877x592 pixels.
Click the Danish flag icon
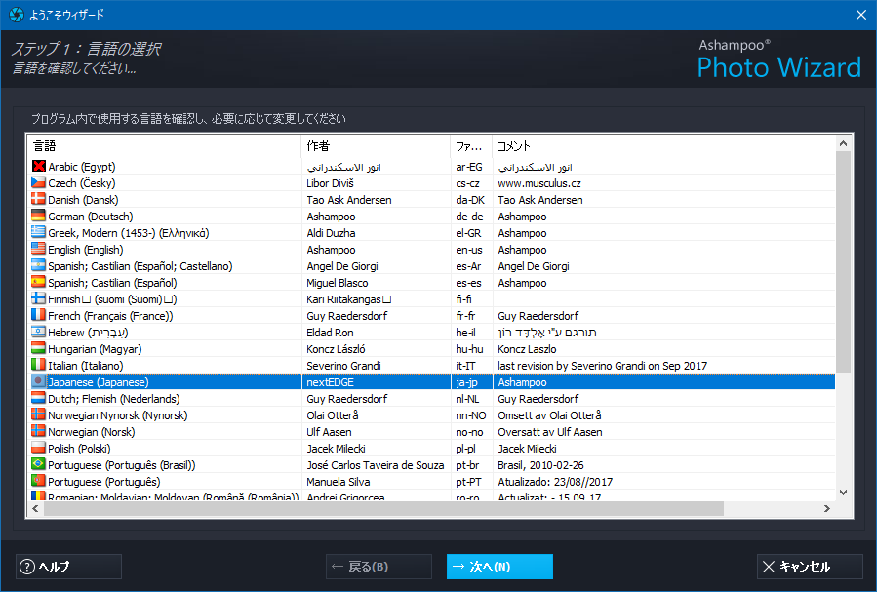(x=39, y=199)
